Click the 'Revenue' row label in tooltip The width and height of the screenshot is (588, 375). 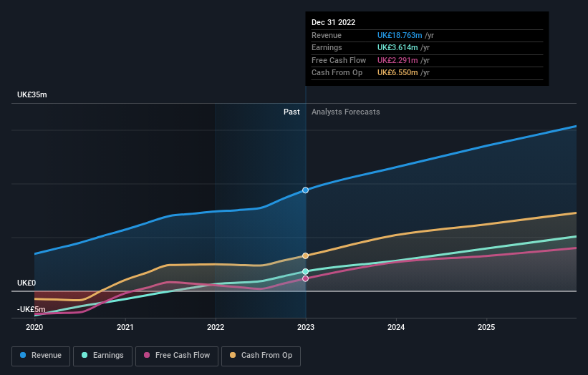[327, 35]
